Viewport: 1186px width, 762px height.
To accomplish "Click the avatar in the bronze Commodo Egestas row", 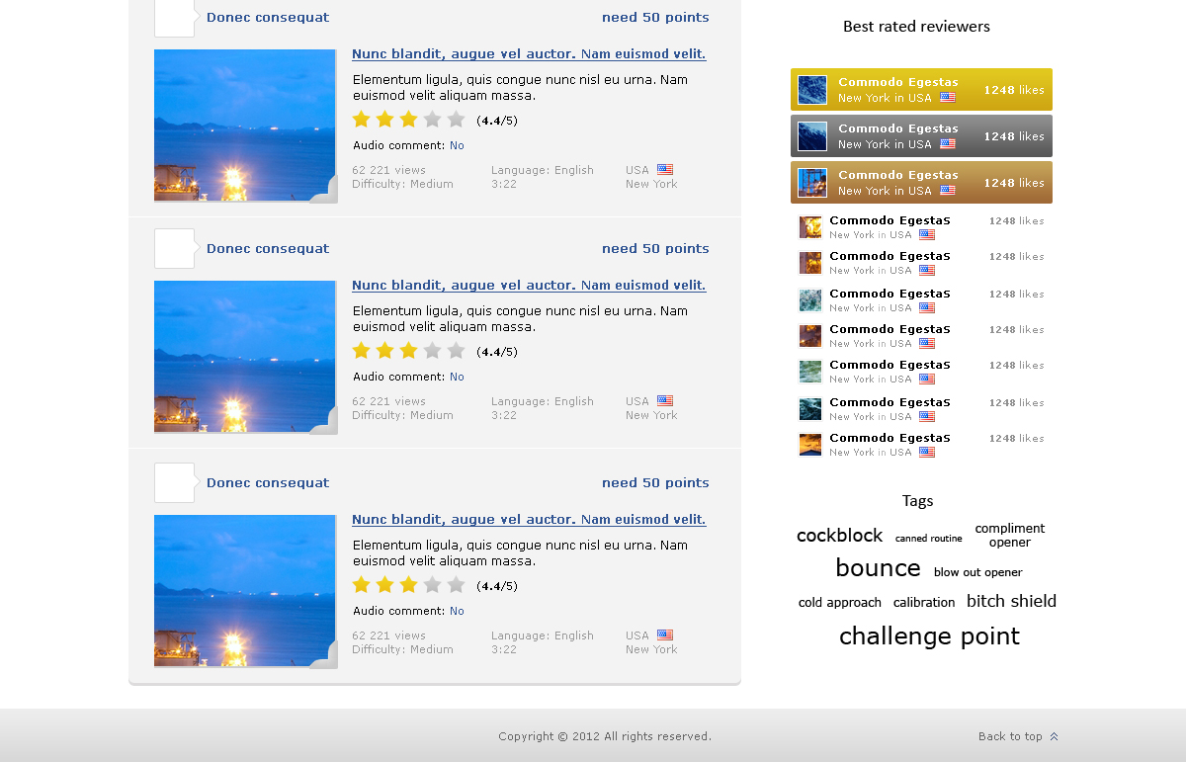I will tap(812, 183).
